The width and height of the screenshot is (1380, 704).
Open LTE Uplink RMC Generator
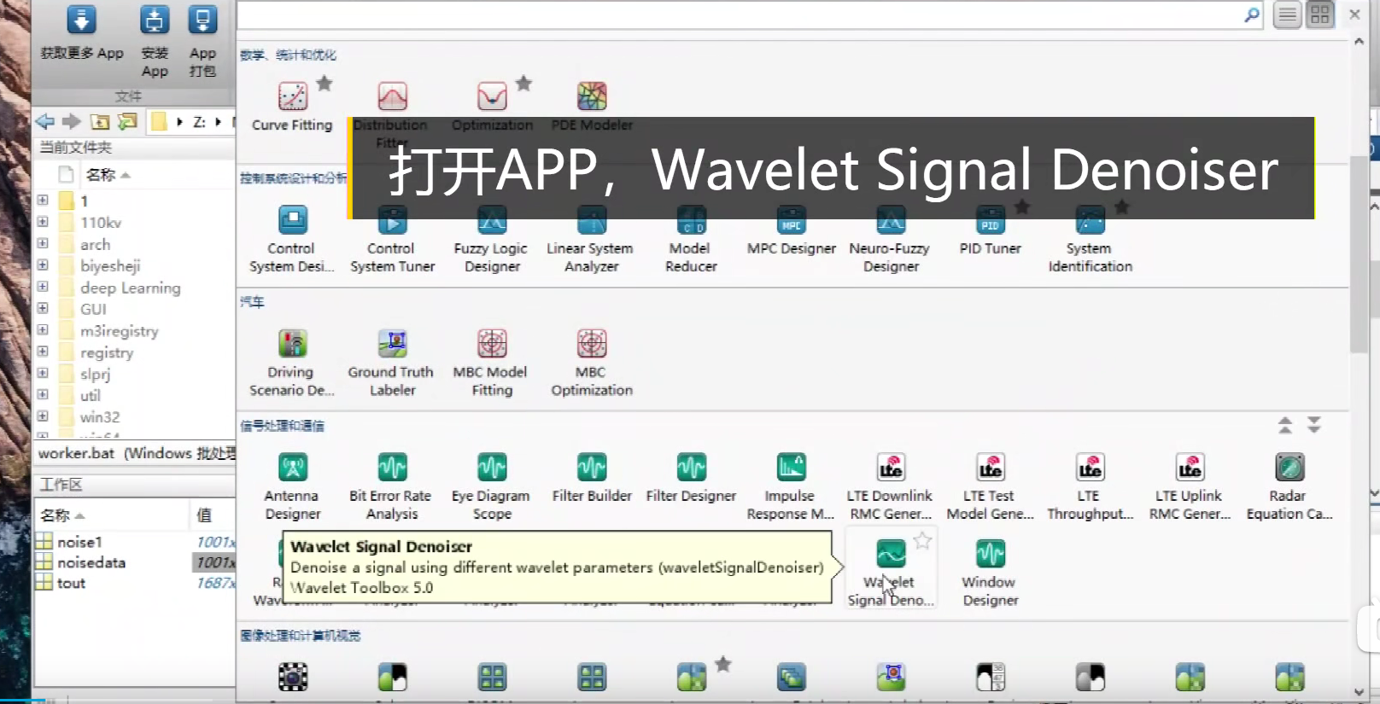click(x=1190, y=486)
